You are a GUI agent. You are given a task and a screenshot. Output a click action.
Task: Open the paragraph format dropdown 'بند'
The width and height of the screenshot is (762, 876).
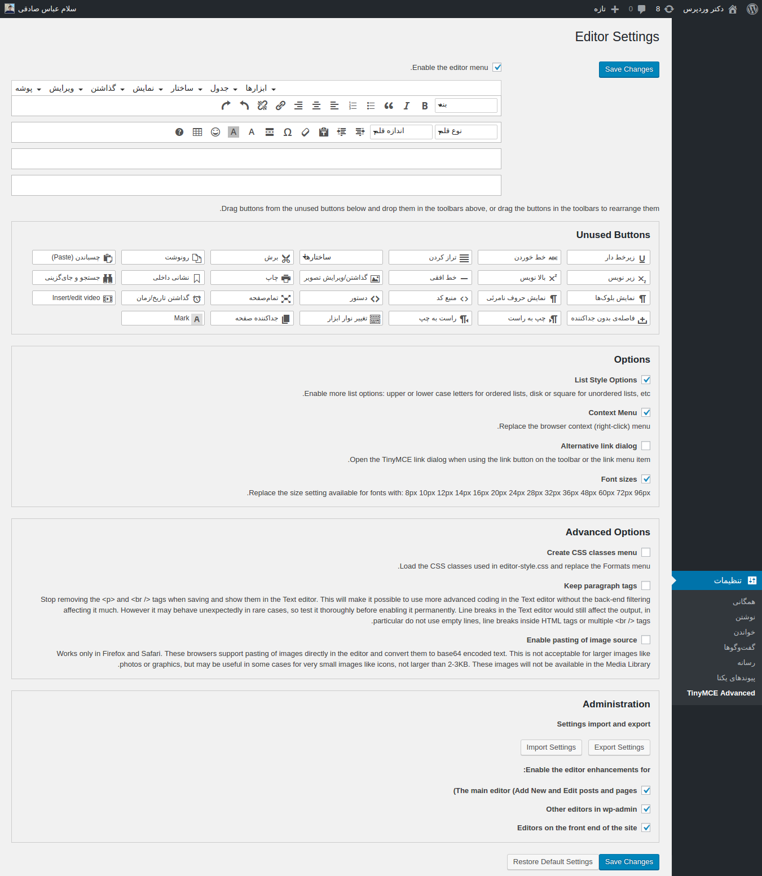(x=466, y=105)
